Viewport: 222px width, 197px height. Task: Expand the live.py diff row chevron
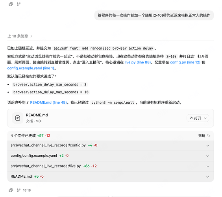click(x=208, y=166)
